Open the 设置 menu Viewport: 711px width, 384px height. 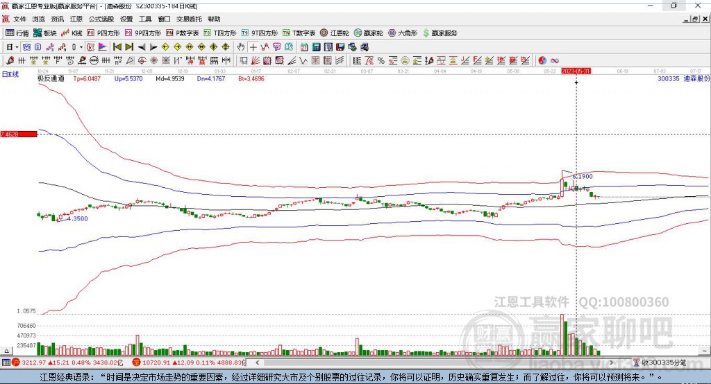point(126,19)
